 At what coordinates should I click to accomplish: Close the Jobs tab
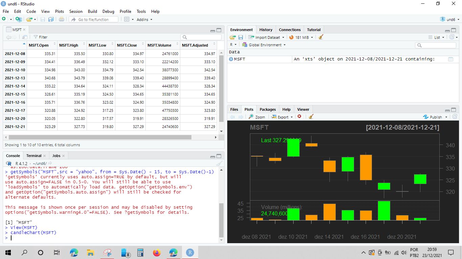pyautogui.click(x=63, y=156)
